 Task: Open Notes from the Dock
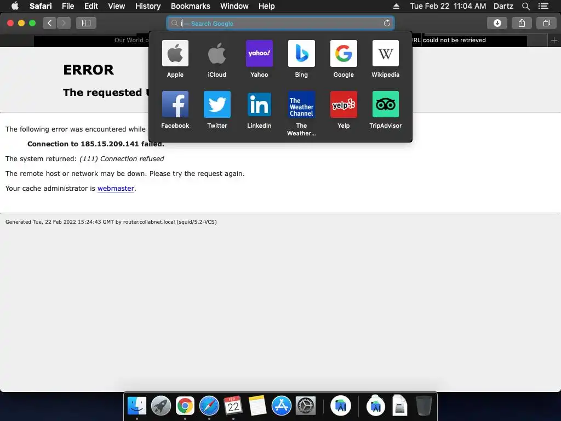pos(257,406)
